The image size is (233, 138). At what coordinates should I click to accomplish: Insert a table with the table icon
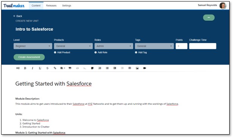point(130,68)
